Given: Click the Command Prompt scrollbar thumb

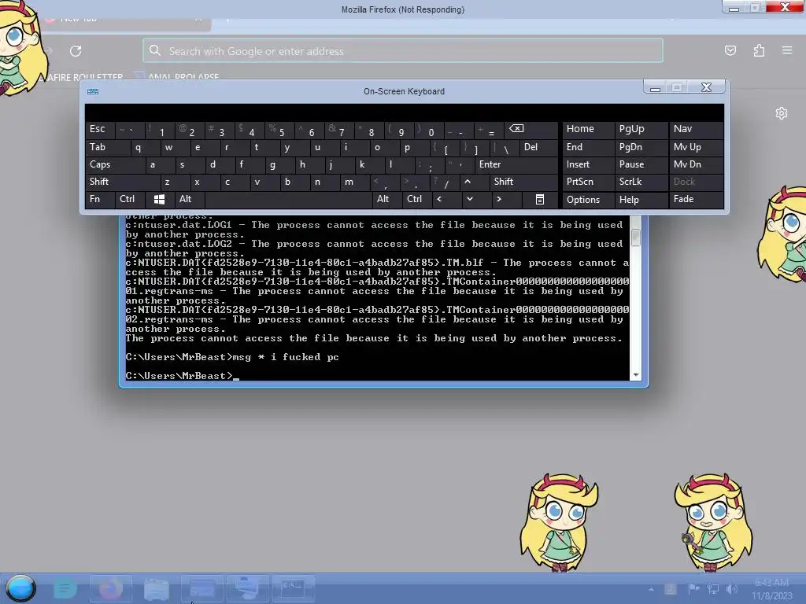Looking at the screenshot, I should 636,238.
